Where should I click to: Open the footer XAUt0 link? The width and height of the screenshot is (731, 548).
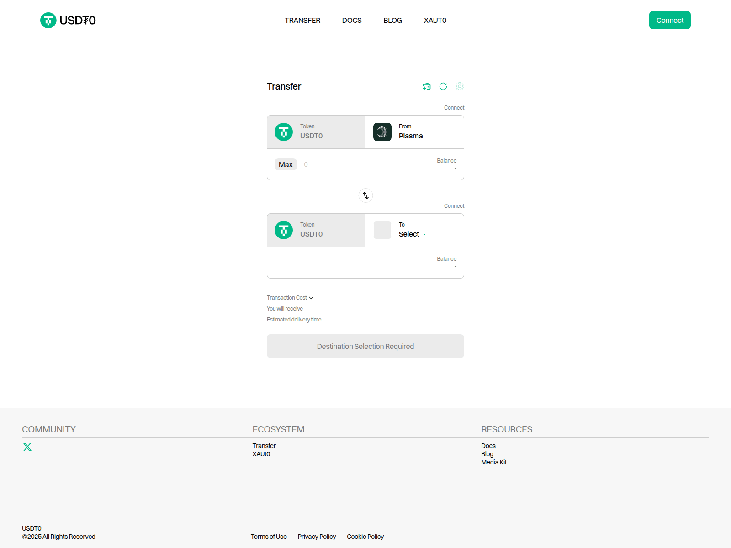point(261,454)
